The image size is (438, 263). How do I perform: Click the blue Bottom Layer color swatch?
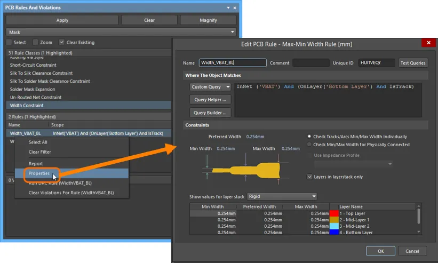point(334,232)
